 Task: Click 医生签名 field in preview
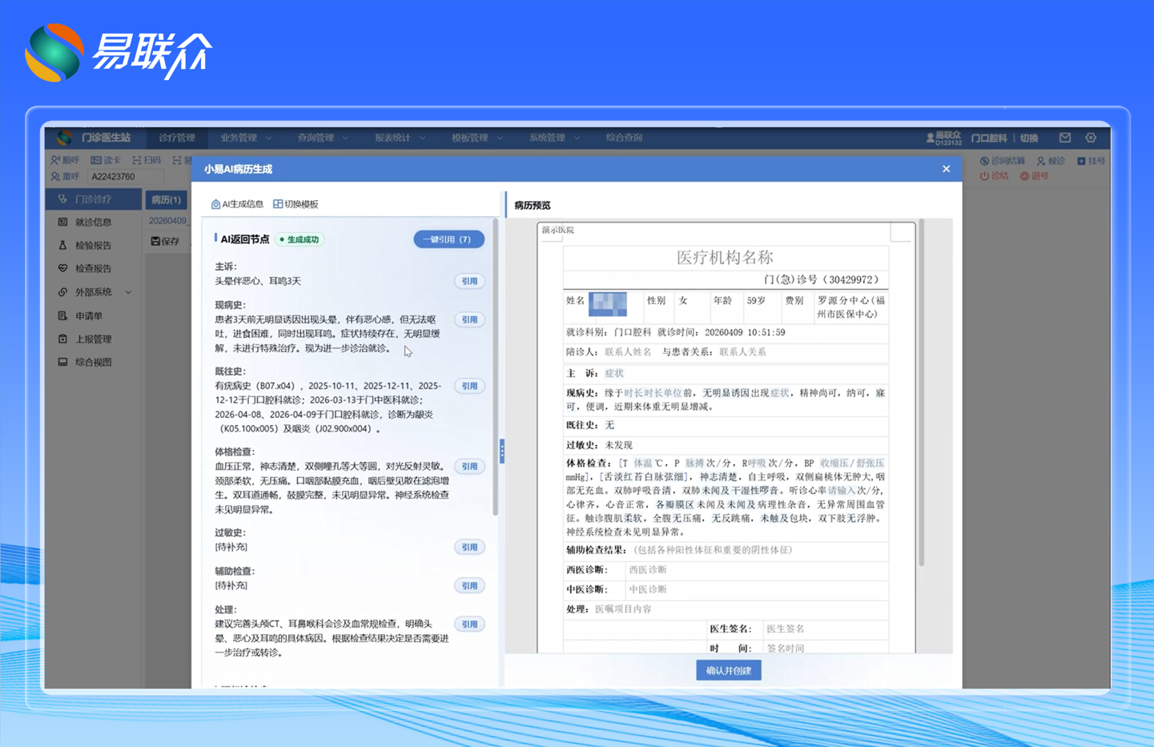pyautogui.click(x=786, y=629)
